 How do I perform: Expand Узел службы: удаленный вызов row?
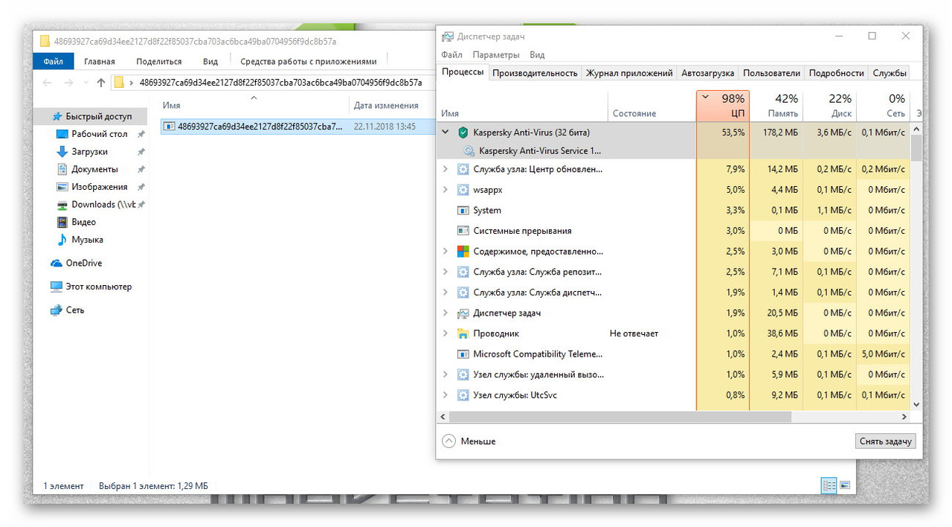446,374
